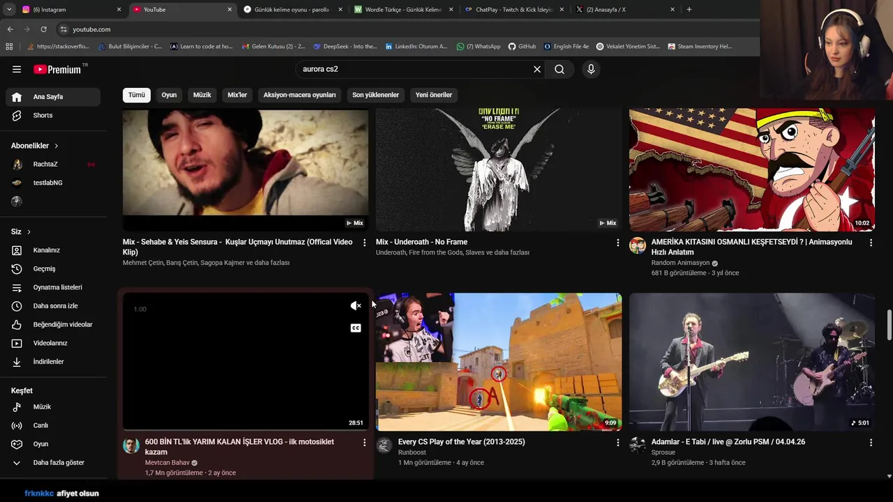The image size is (893, 502).
Task: Switch to the Instagram browser tab
Action: click(x=70, y=10)
